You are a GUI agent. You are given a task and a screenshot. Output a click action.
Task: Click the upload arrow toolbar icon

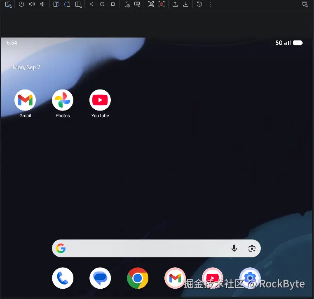pos(175,4)
